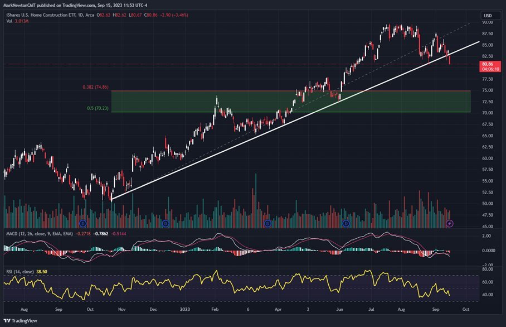Click the 45.00 price axis label
This screenshot has width=506, height=327.
click(x=488, y=226)
